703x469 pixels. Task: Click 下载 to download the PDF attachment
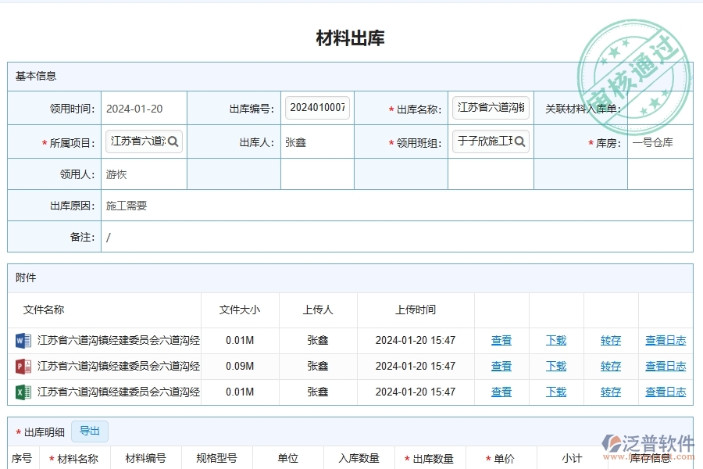556,366
